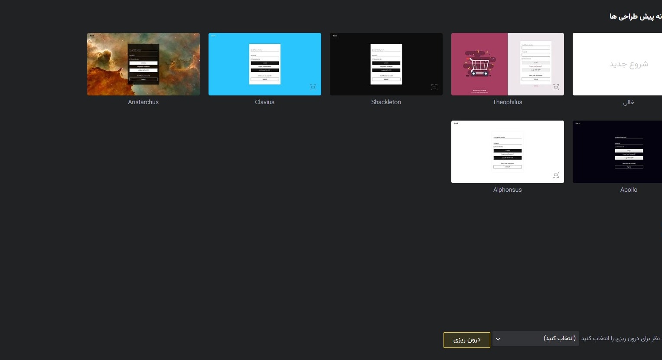Viewport: 662px width, 360px height.
Task: Open the preview icon on Clavius template
Action: [x=313, y=87]
